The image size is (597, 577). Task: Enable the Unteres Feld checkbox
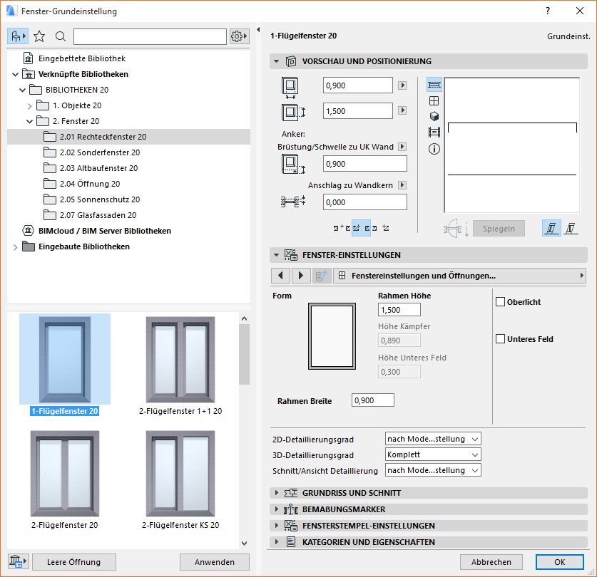[x=499, y=339]
